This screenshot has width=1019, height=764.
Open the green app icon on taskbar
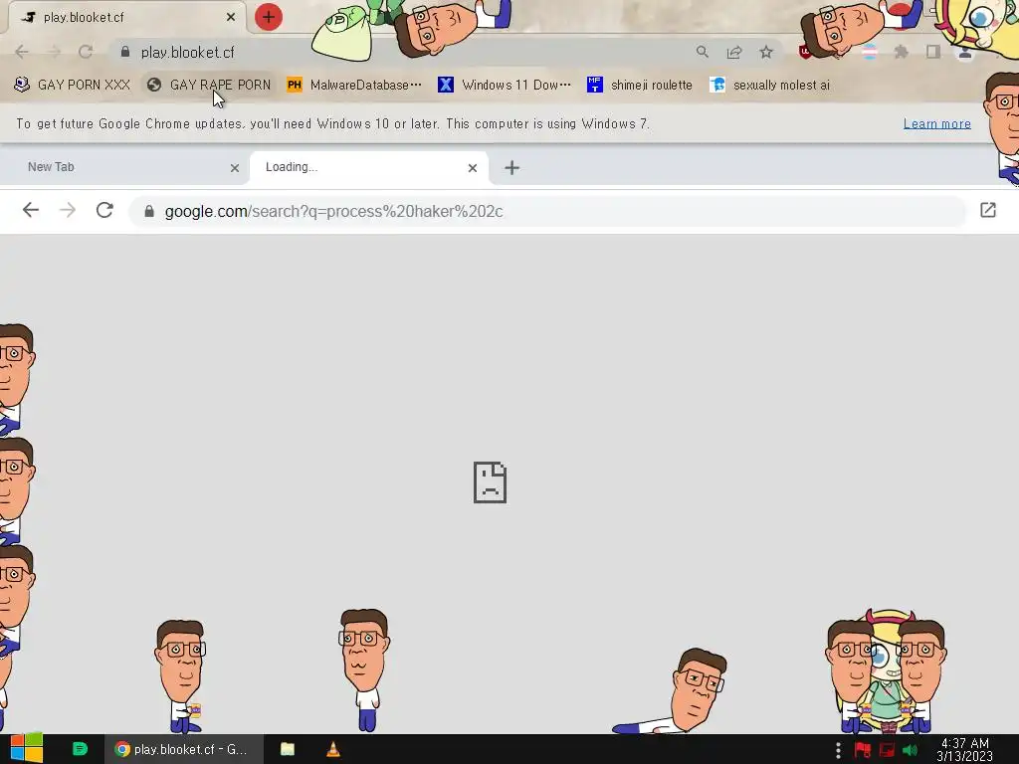(80, 749)
